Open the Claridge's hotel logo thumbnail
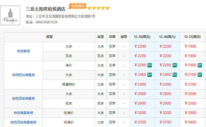This screenshot has width=206, height=127. pyautogui.click(x=11, y=16)
